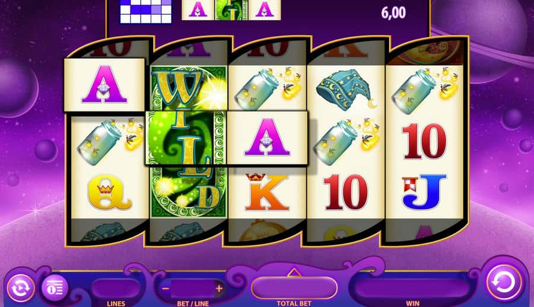This screenshot has height=307, width=534.
Task: Click the green WILD symbol reel
Action: point(188,141)
